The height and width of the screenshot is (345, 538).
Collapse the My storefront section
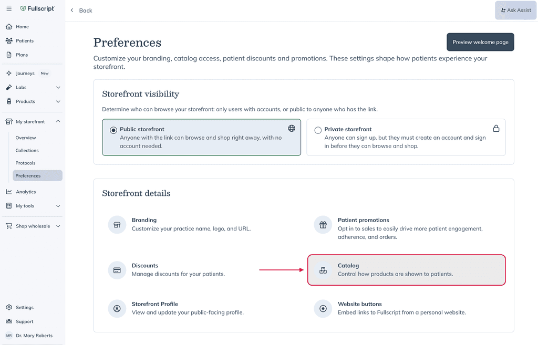pos(58,121)
